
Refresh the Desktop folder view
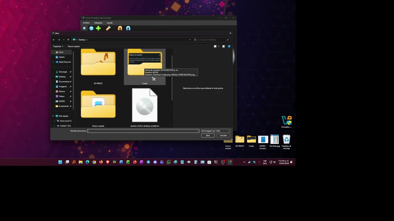point(195,40)
